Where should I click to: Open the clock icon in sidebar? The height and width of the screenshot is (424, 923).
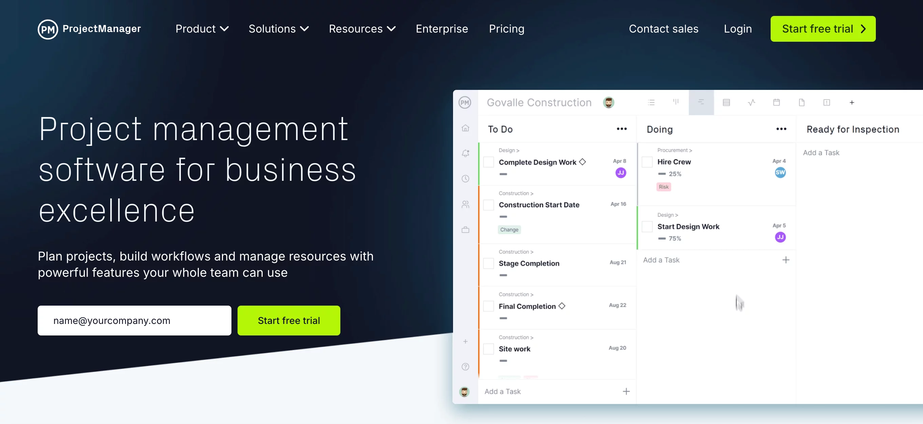tap(465, 179)
